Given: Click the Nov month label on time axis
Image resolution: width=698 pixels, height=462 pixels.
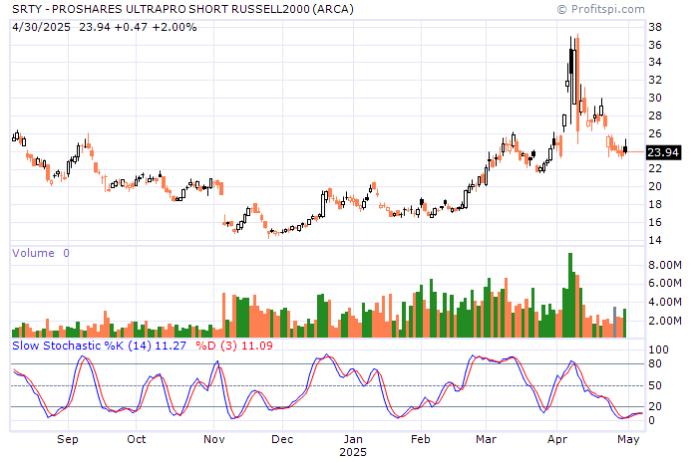Looking at the screenshot, I should tap(214, 439).
